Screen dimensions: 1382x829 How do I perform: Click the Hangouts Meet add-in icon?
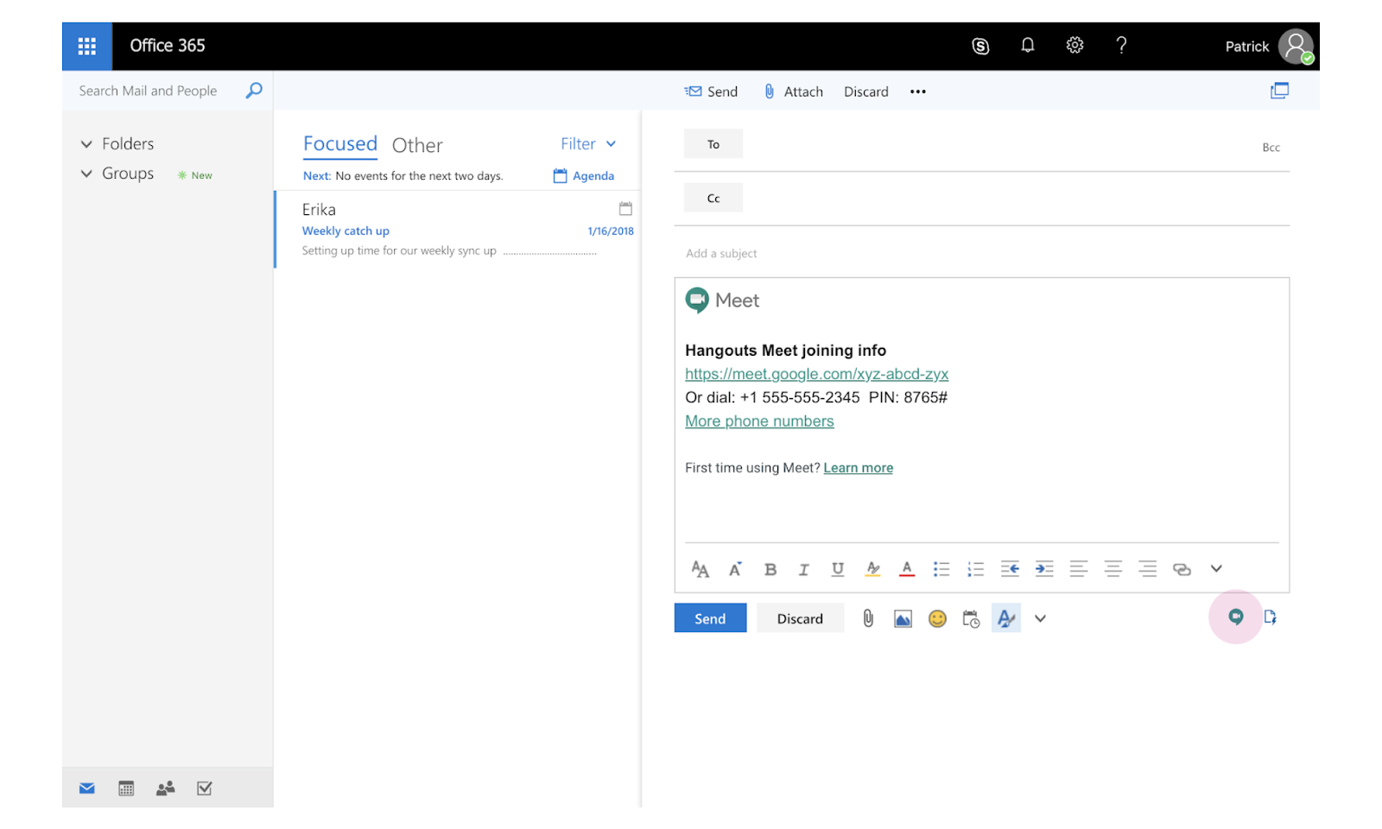1236,617
